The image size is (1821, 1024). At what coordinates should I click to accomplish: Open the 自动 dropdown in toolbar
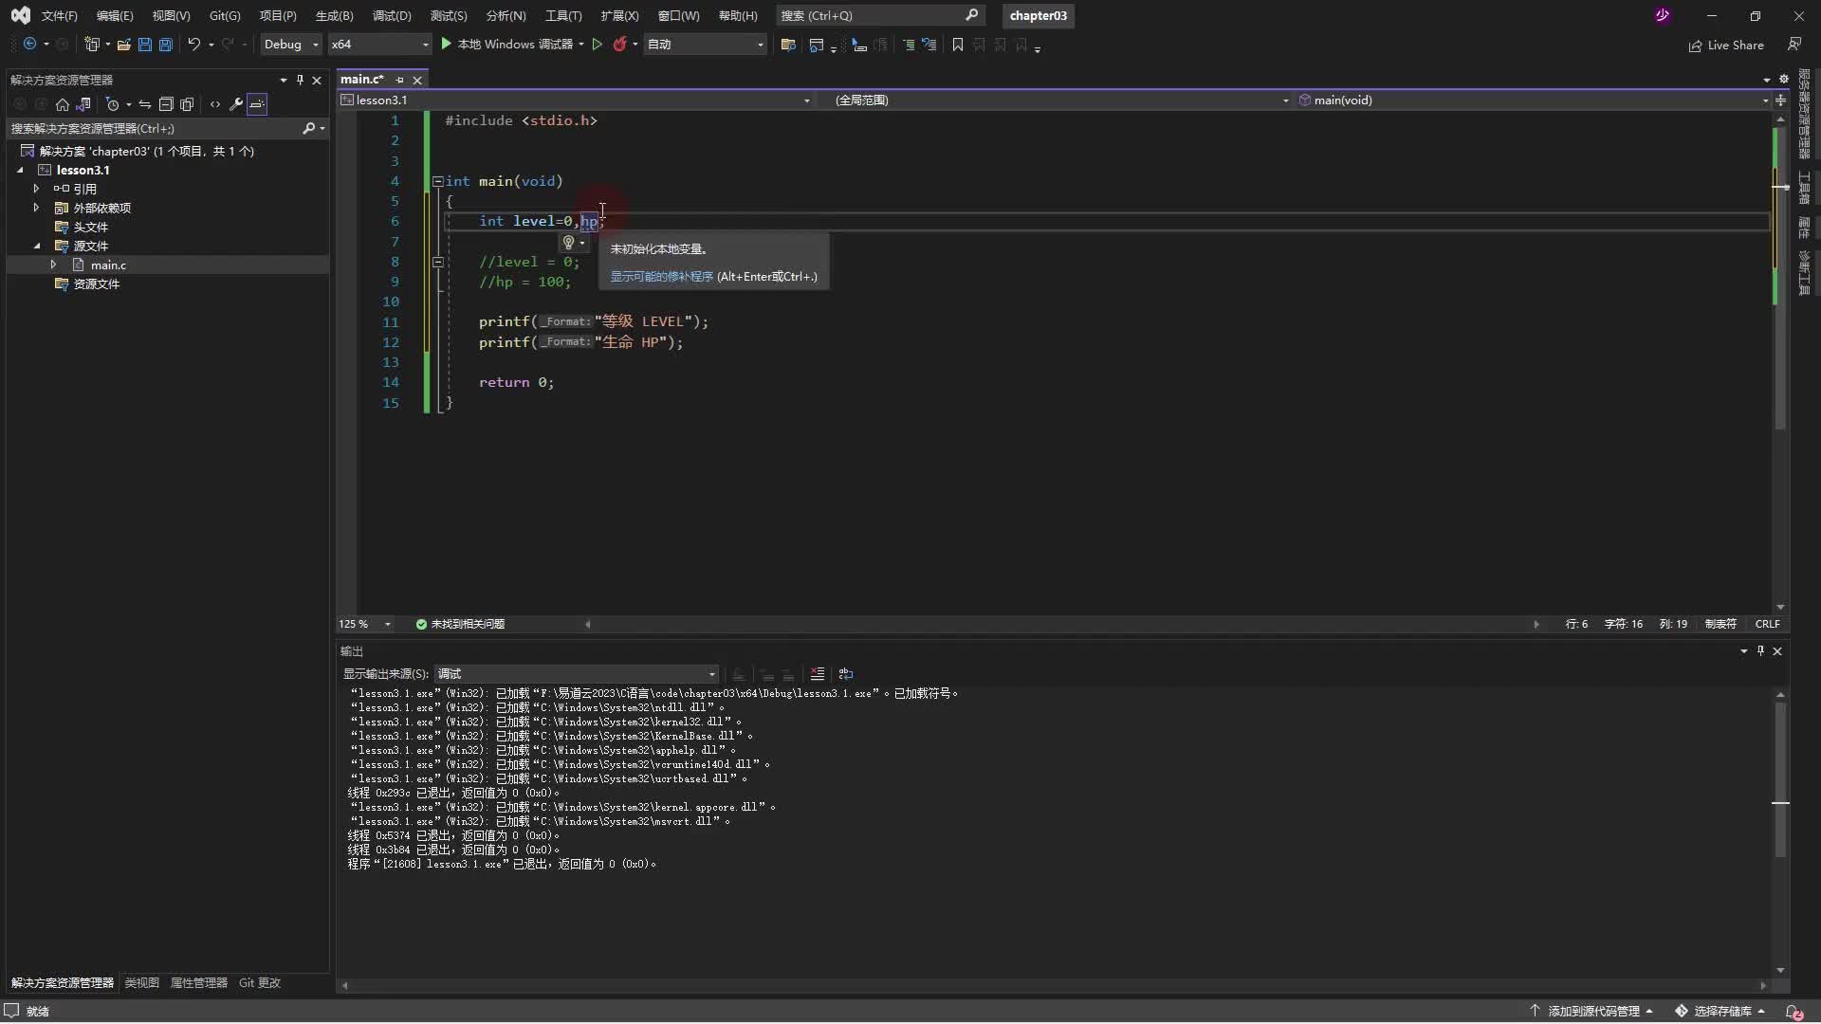(x=705, y=45)
